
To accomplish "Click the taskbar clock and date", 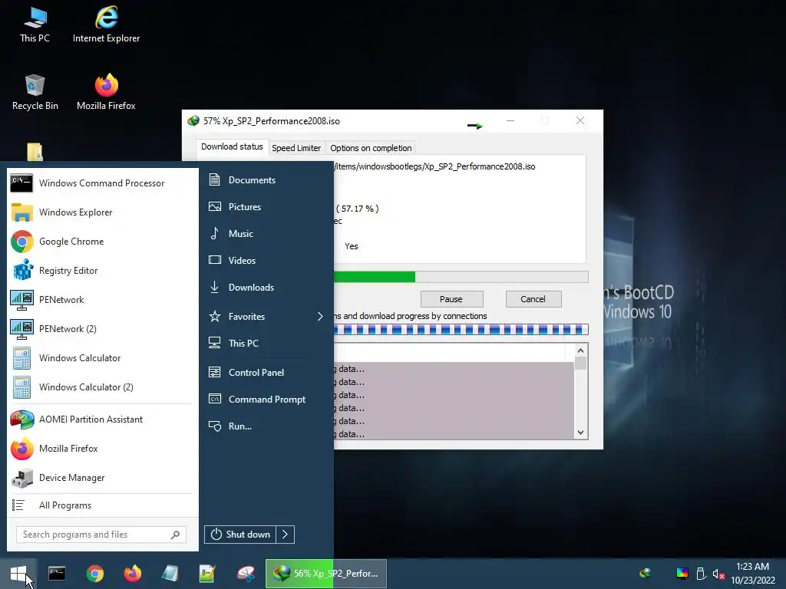I will click(x=752, y=574).
